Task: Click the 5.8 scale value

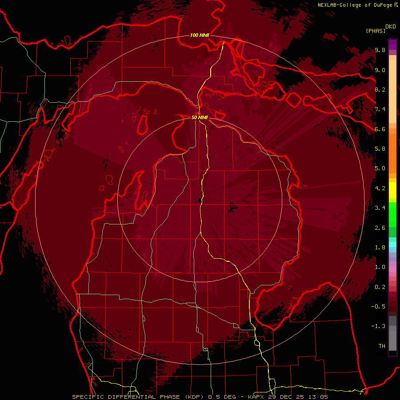Action: click(x=380, y=149)
